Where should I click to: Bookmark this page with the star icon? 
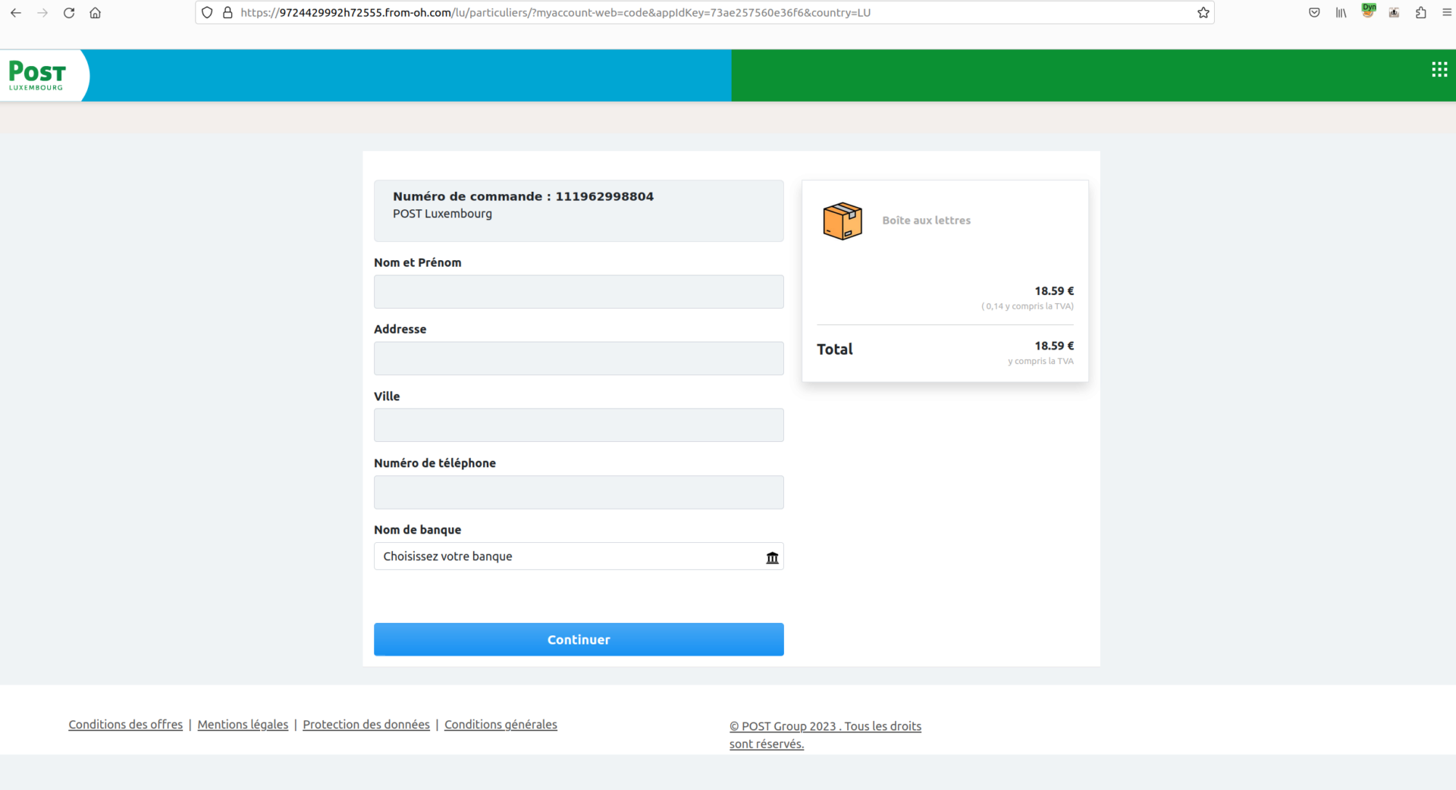coord(1203,13)
